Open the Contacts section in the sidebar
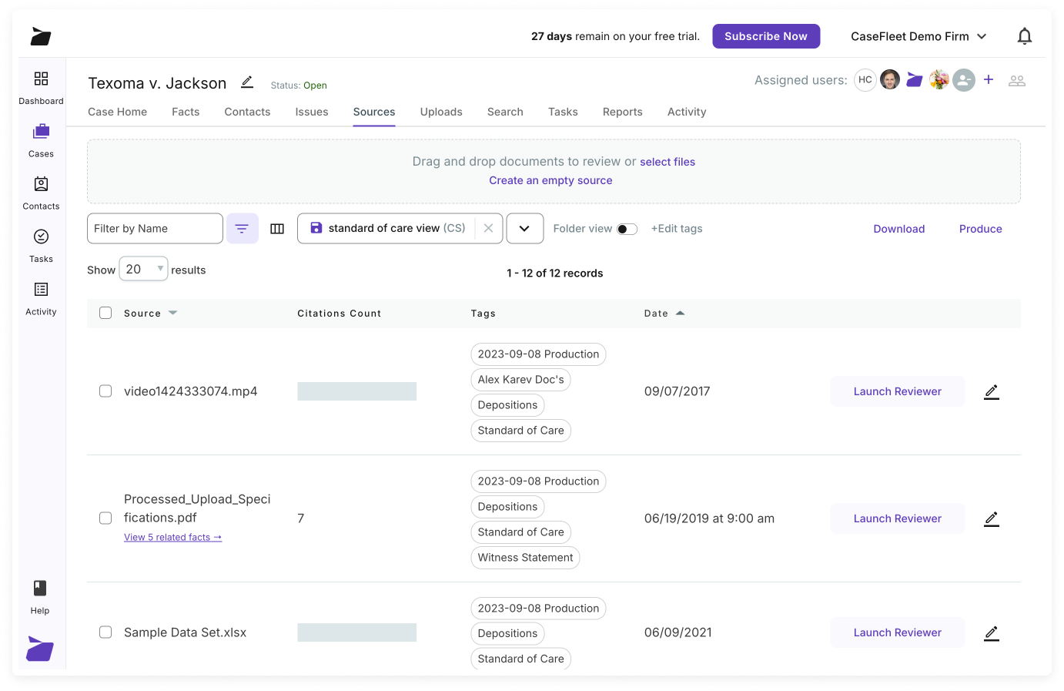Image resolution: width=1064 pixels, height=691 pixels. (x=41, y=192)
